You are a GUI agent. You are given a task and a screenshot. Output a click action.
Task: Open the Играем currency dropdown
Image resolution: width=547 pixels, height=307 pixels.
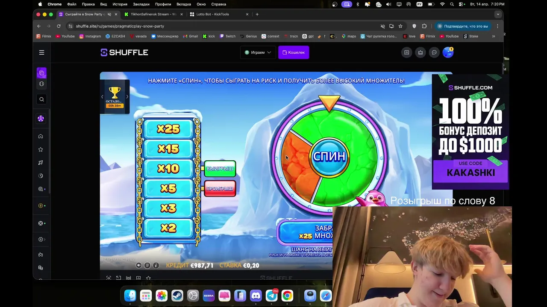coord(258,52)
